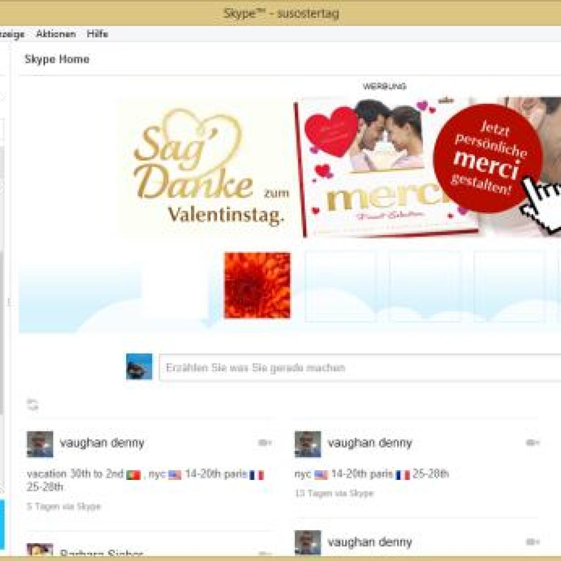Viewport: 561px width, 561px height.
Task: Click the video icon below the 13 Tagen post
Action: tap(532, 542)
